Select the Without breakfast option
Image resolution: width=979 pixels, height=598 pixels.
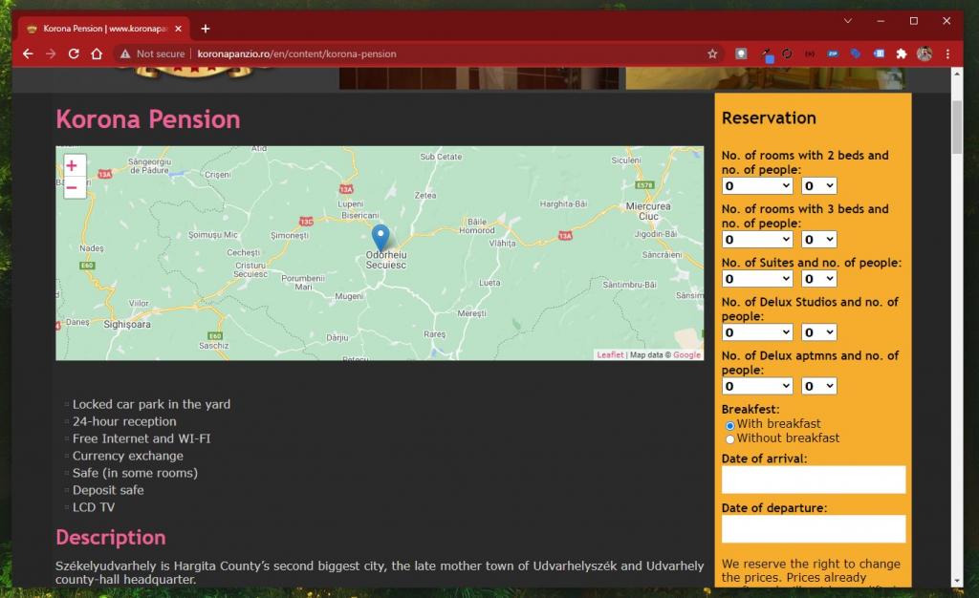pos(729,439)
